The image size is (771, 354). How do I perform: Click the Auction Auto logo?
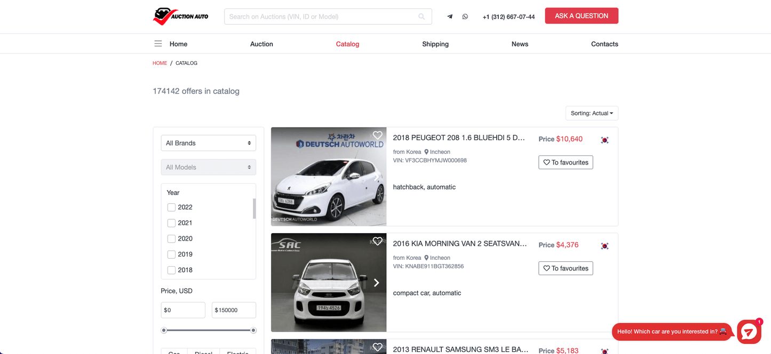180,17
